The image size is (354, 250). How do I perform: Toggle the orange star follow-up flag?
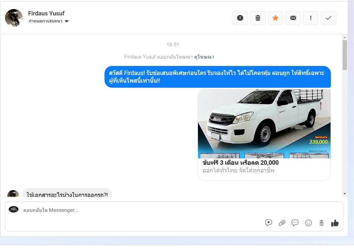(x=275, y=18)
